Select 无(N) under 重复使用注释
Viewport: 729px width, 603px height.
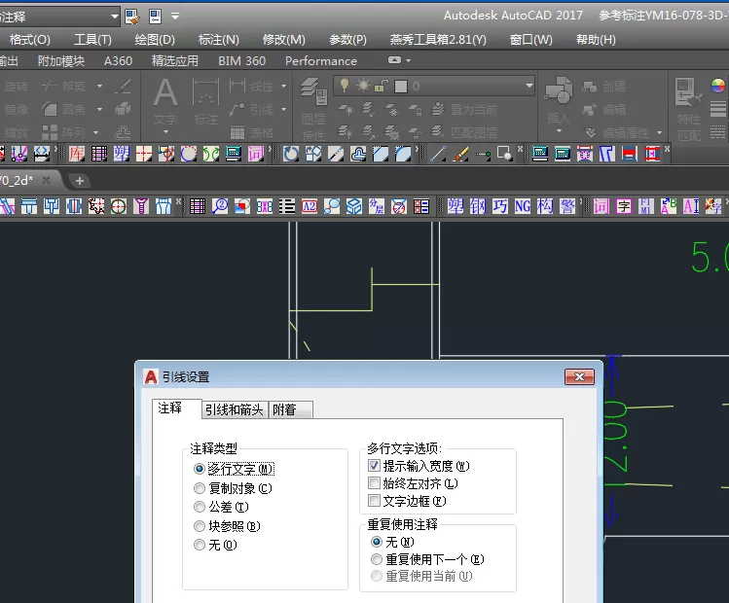pyautogui.click(x=377, y=542)
